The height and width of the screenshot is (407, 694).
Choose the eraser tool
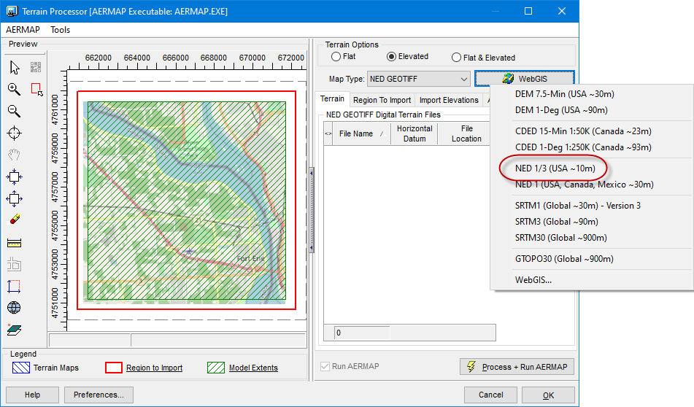14,220
